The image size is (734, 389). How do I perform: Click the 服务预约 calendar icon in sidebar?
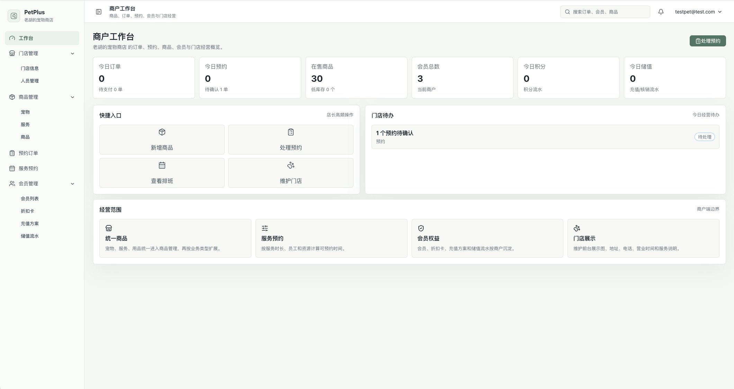click(12, 168)
